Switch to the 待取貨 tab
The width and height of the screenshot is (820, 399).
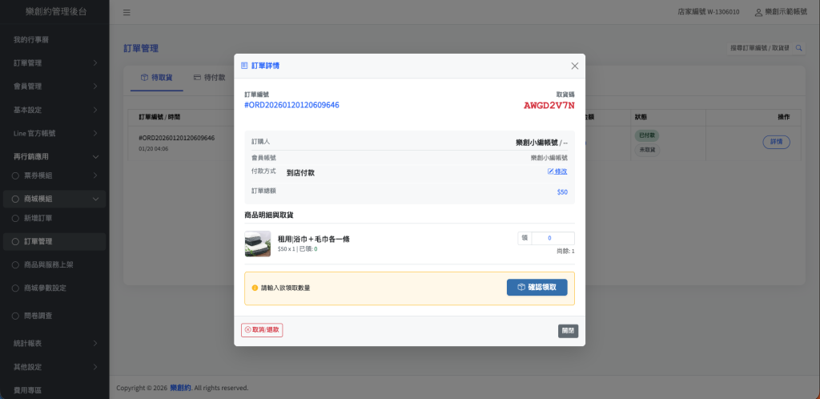[155, 78]
